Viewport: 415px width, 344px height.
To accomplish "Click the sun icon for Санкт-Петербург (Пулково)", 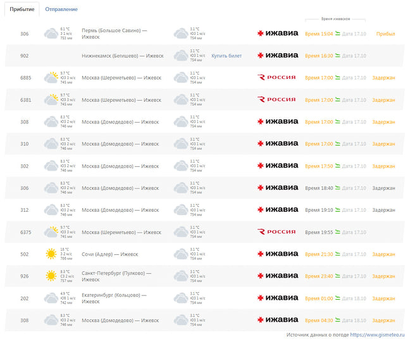I will pos(51,276).
